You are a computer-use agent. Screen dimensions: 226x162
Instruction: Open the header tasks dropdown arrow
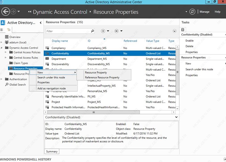pos(186,12)
